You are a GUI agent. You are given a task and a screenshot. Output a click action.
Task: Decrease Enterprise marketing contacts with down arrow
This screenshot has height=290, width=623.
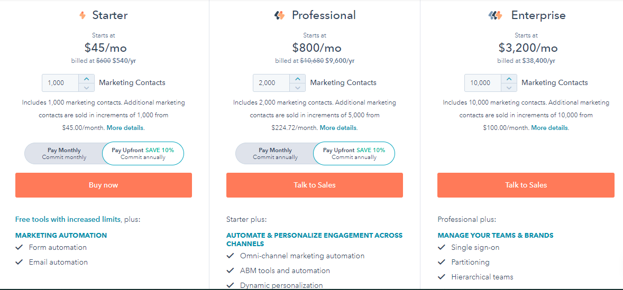(509, 87)
